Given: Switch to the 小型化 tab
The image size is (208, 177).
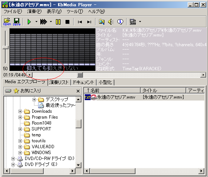Looking at the screenshot, I should click(x=105, y=82).
